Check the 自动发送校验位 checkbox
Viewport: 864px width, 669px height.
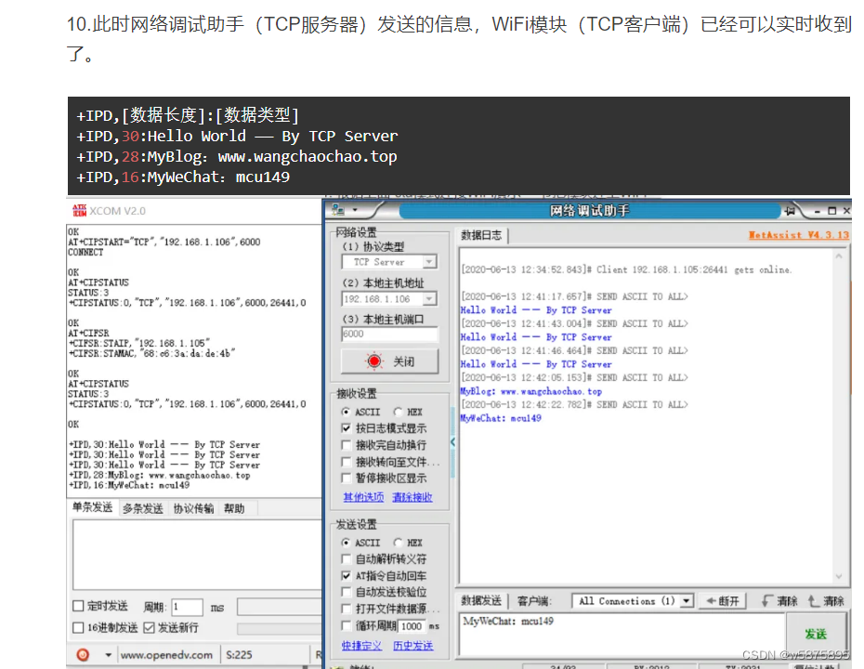point(346,592)
